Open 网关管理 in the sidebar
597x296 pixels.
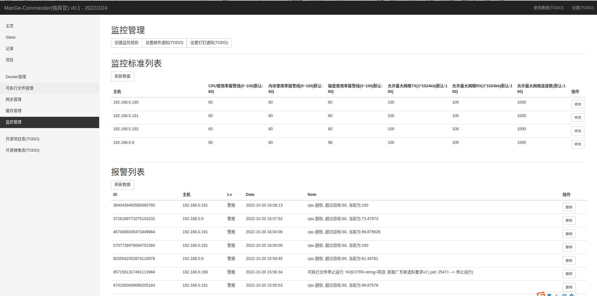coord(13,100)
